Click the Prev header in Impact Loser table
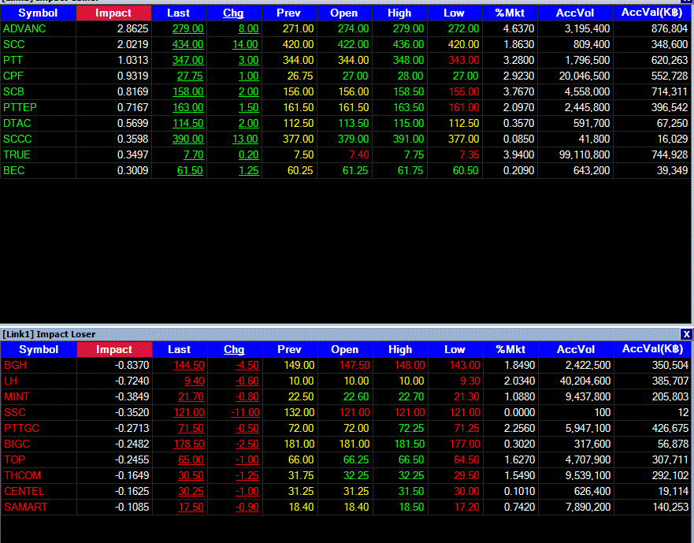694x543 pixels. (289, 349)
